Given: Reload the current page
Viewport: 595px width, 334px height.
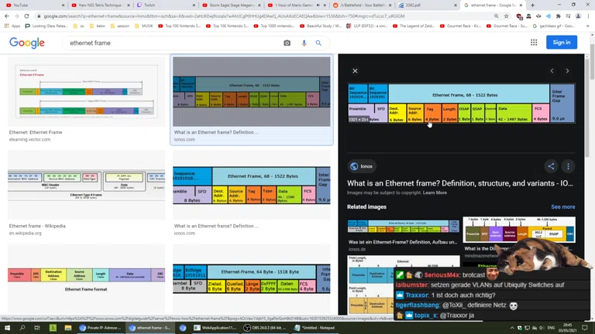Looking at the screenshot, I should coord(26,16).
